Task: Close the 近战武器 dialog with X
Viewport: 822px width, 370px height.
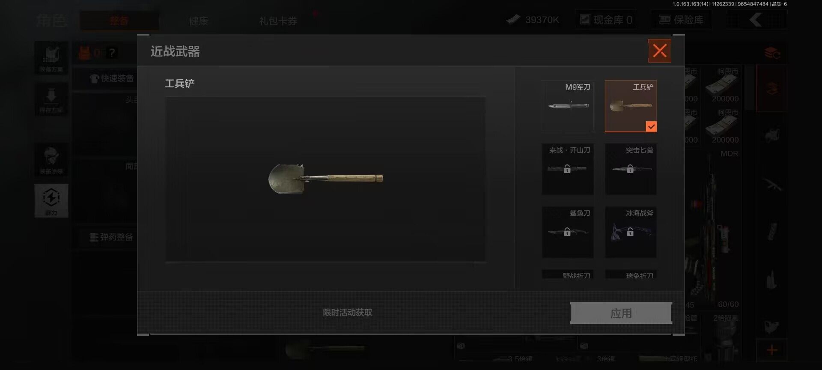Action: tap(659, 51)
